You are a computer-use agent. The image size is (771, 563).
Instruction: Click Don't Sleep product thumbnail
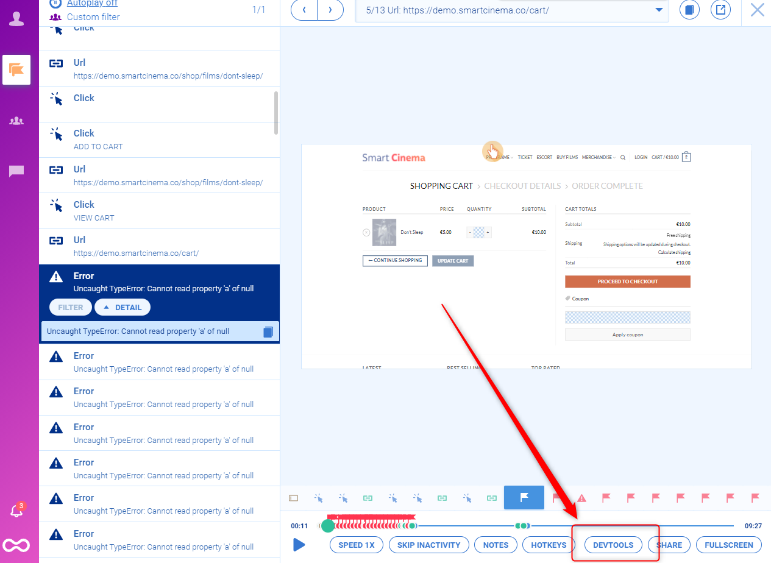pyautogui.click(x=384, y=232)
